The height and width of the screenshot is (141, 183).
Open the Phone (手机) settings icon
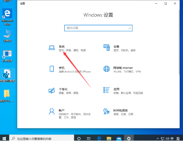pyautogui.click(x=52, y=69)
